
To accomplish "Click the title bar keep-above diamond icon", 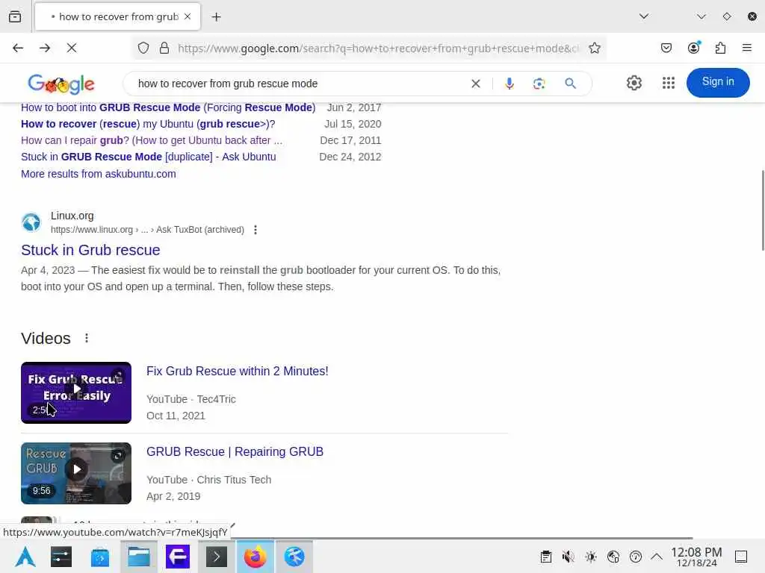I will 726,16.
